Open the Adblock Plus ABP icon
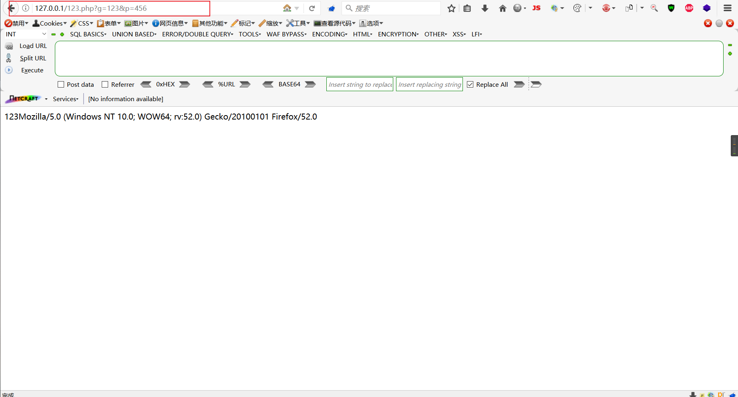Viewport: 738px width, 397px height. (x=689, y=8)
